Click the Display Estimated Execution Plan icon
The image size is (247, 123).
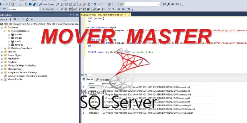pos(66,9)
